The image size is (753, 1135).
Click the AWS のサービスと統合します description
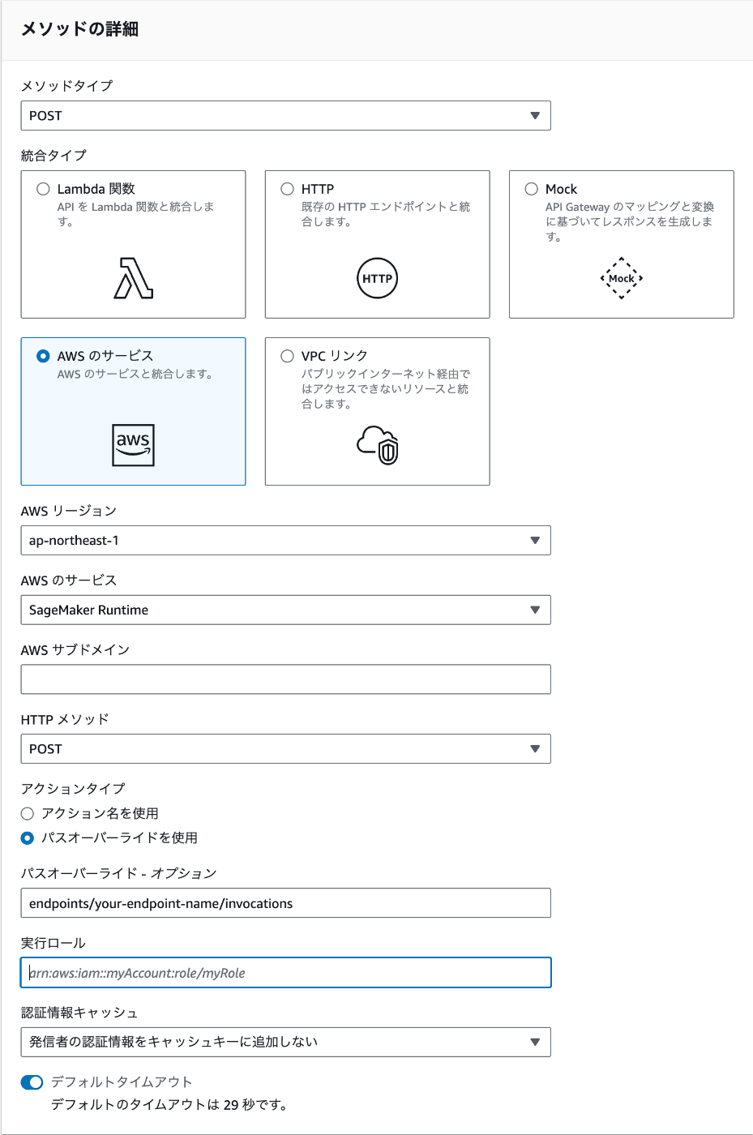pos(135,374)
